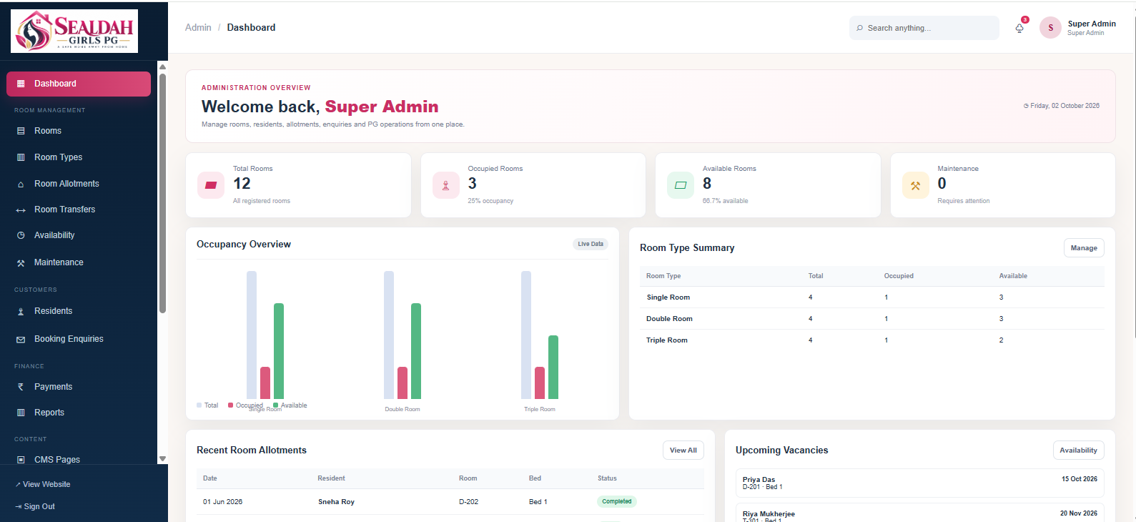
Task: Click the Single Room row label
Action: (x=668, y=297)
